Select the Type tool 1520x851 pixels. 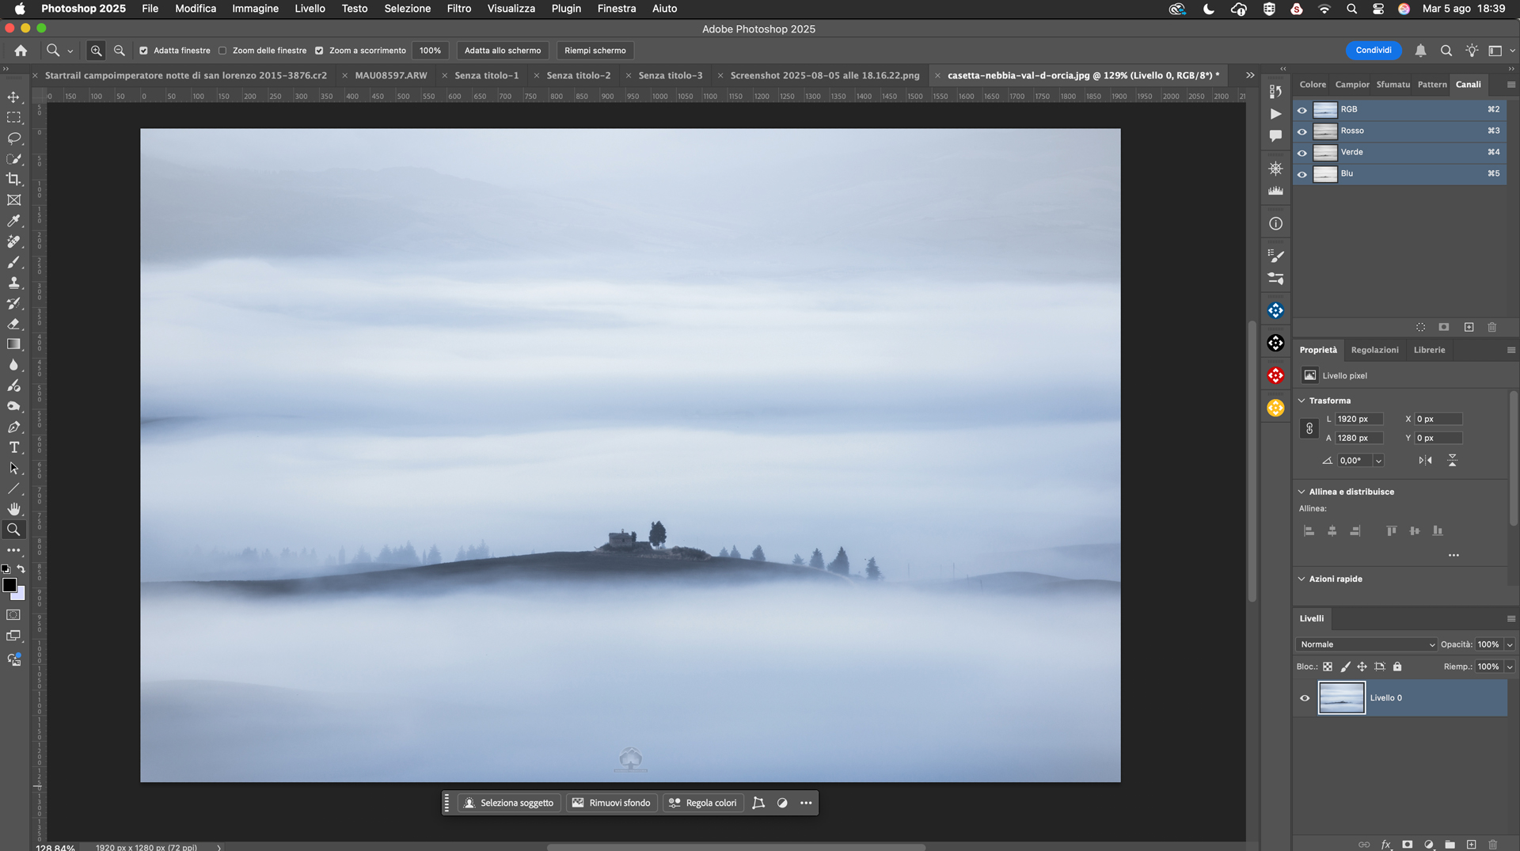tap(14, 447)
